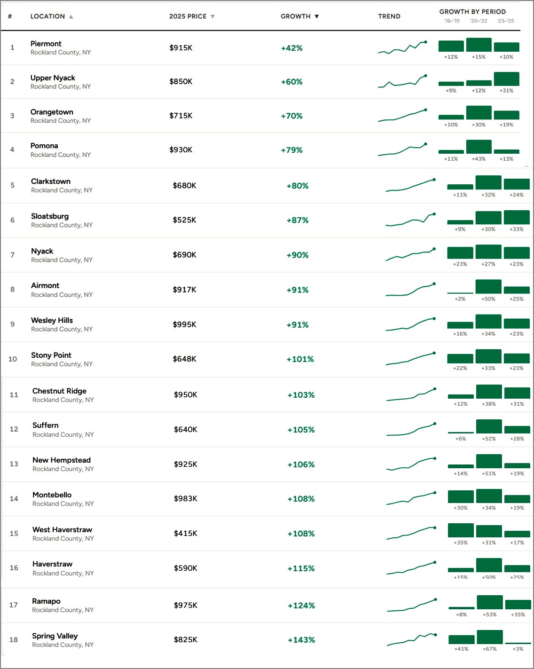The image size is (534, 669).
Task: Click the # rank column header
Action: 10,16
